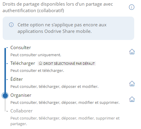Click the info icon inside the blue notice box
The image size is (141, 129).
[x=11, y=25]
